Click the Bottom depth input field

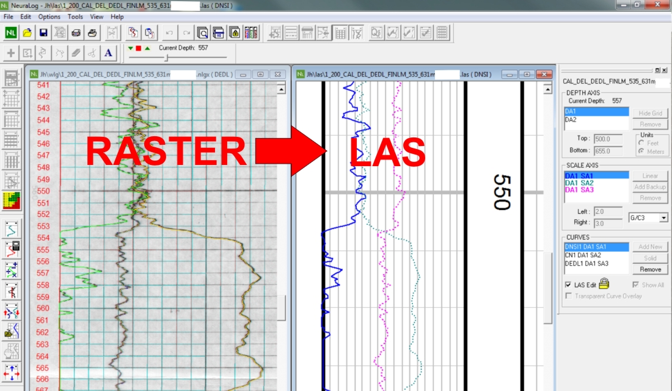tap(608, 151)
